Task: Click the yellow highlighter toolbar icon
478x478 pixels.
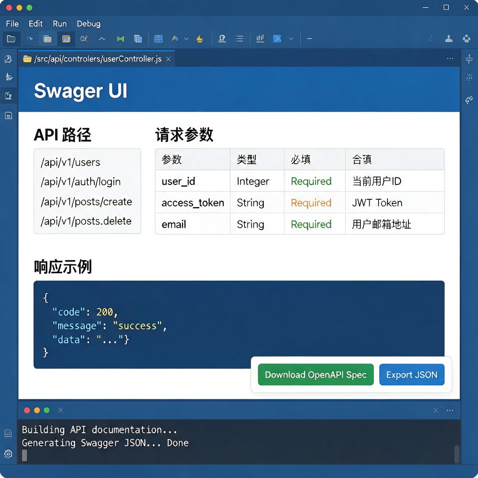Action: point(200,39)
